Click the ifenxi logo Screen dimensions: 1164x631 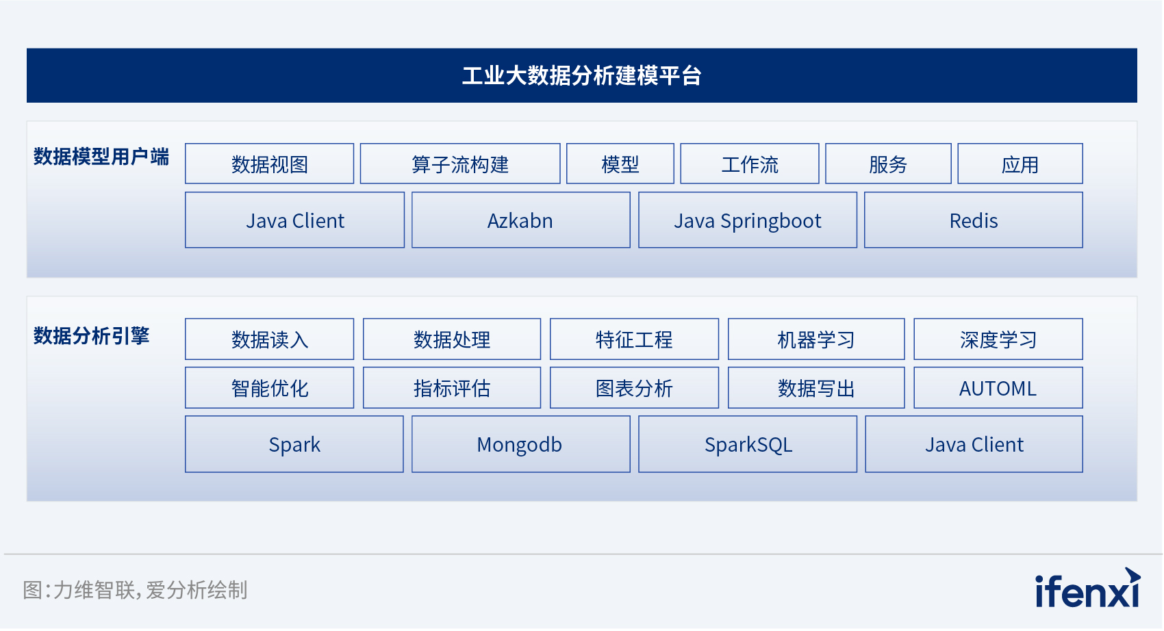point(1087,589)
